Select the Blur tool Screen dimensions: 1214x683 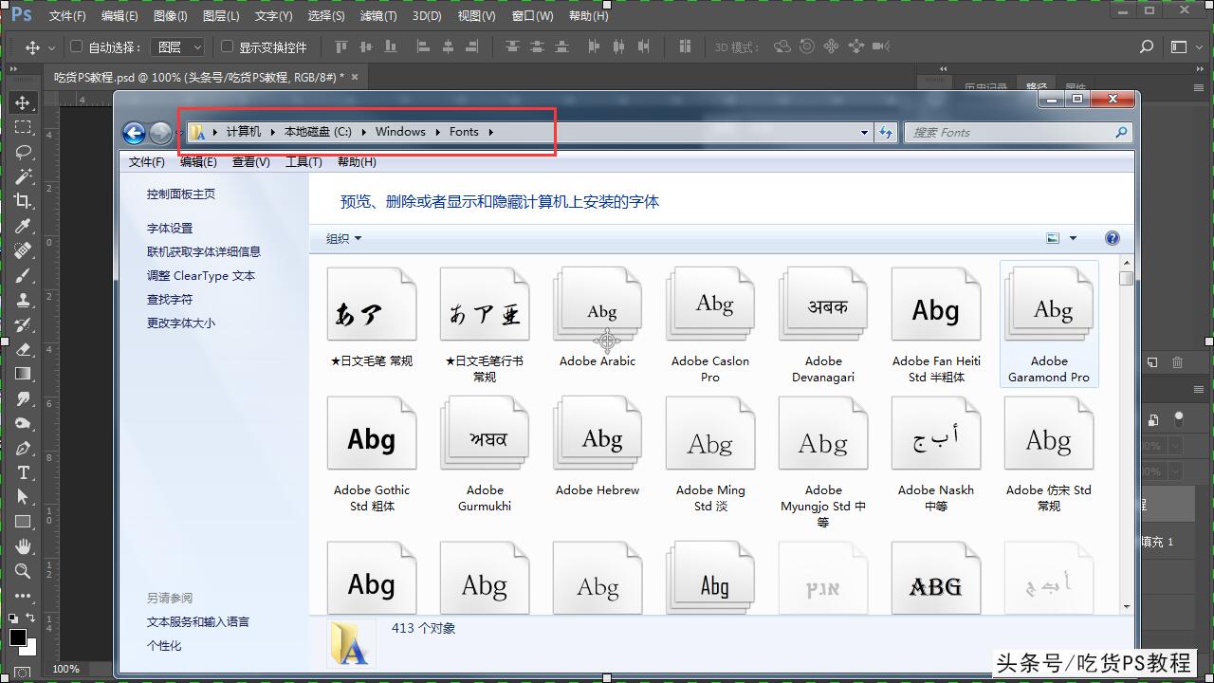(23, 398)
